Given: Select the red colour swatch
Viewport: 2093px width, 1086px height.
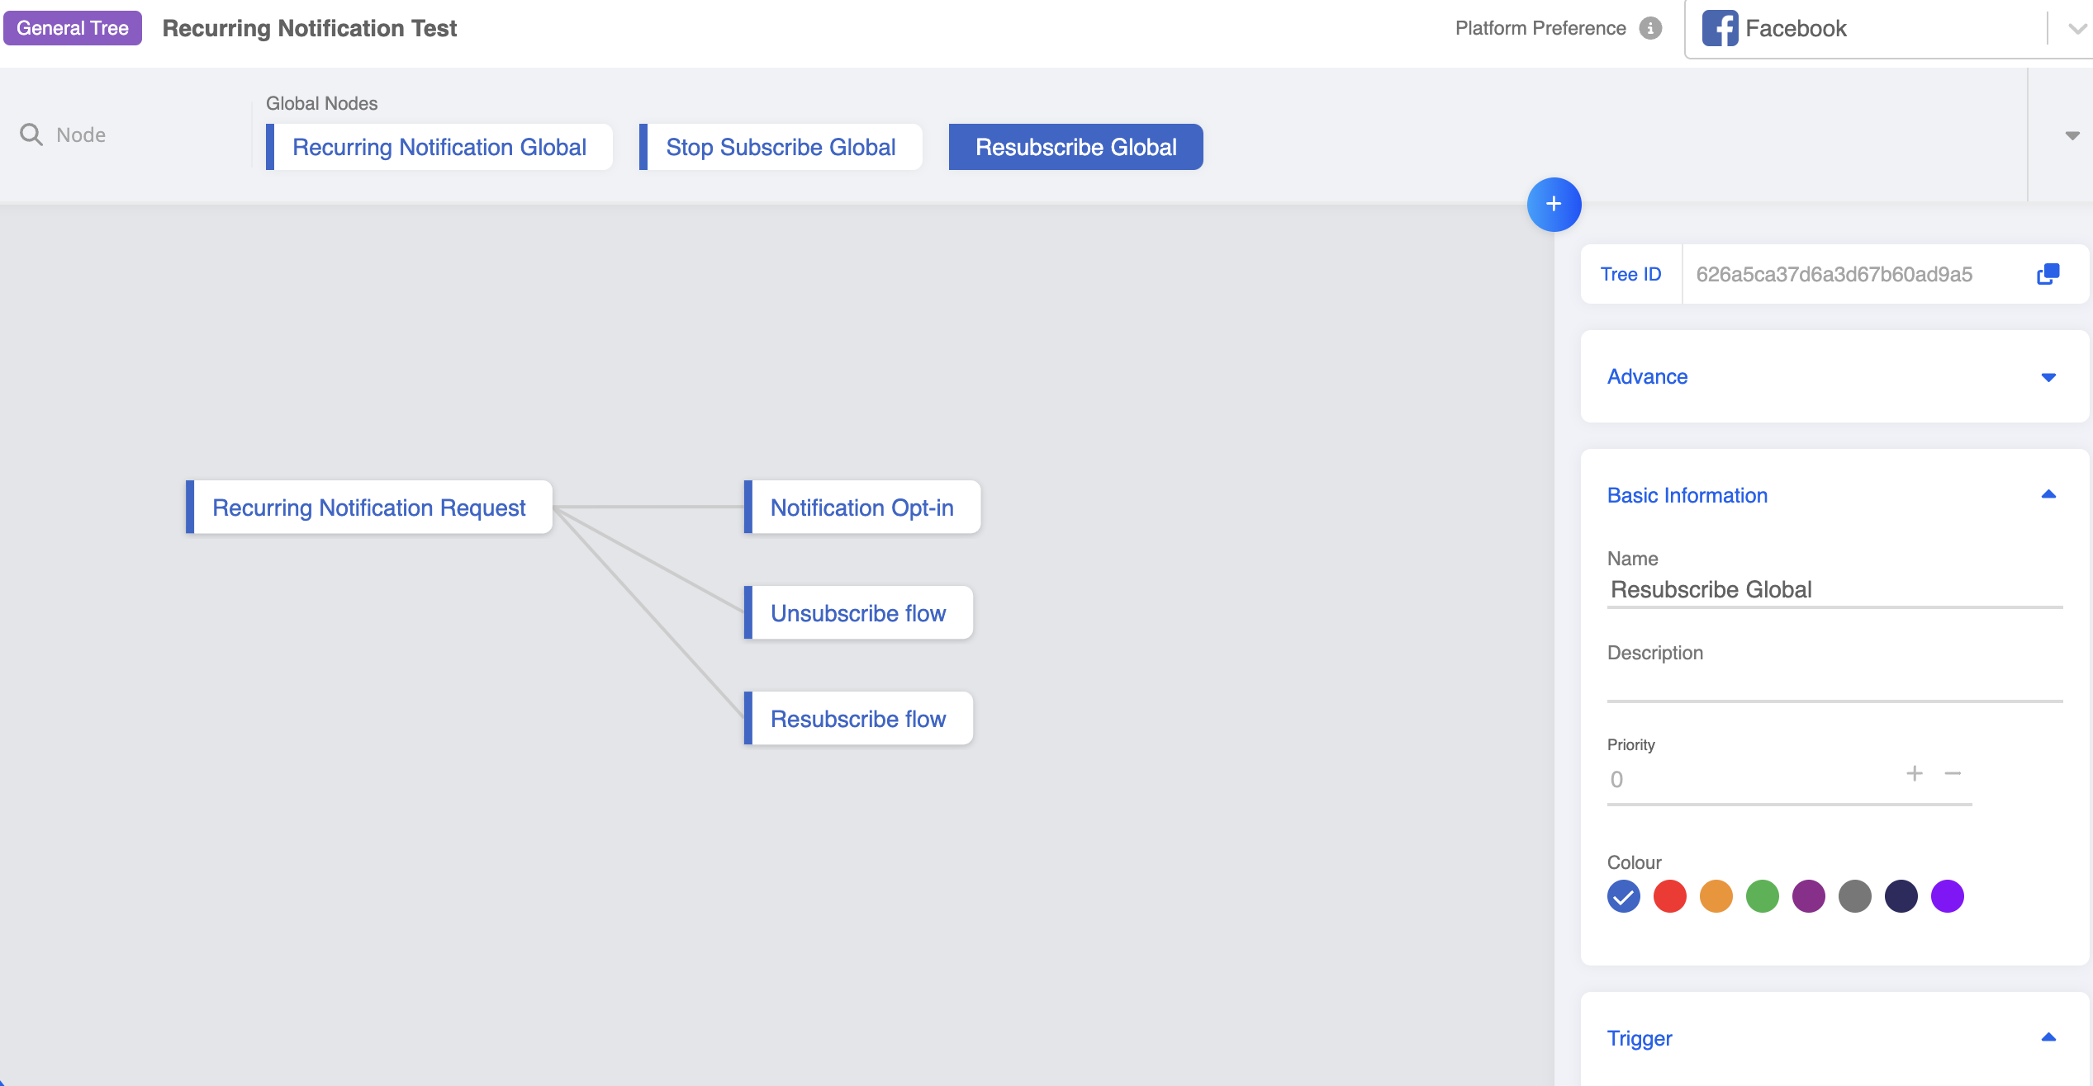Looking at the screenshot, I should (1669, 896).
